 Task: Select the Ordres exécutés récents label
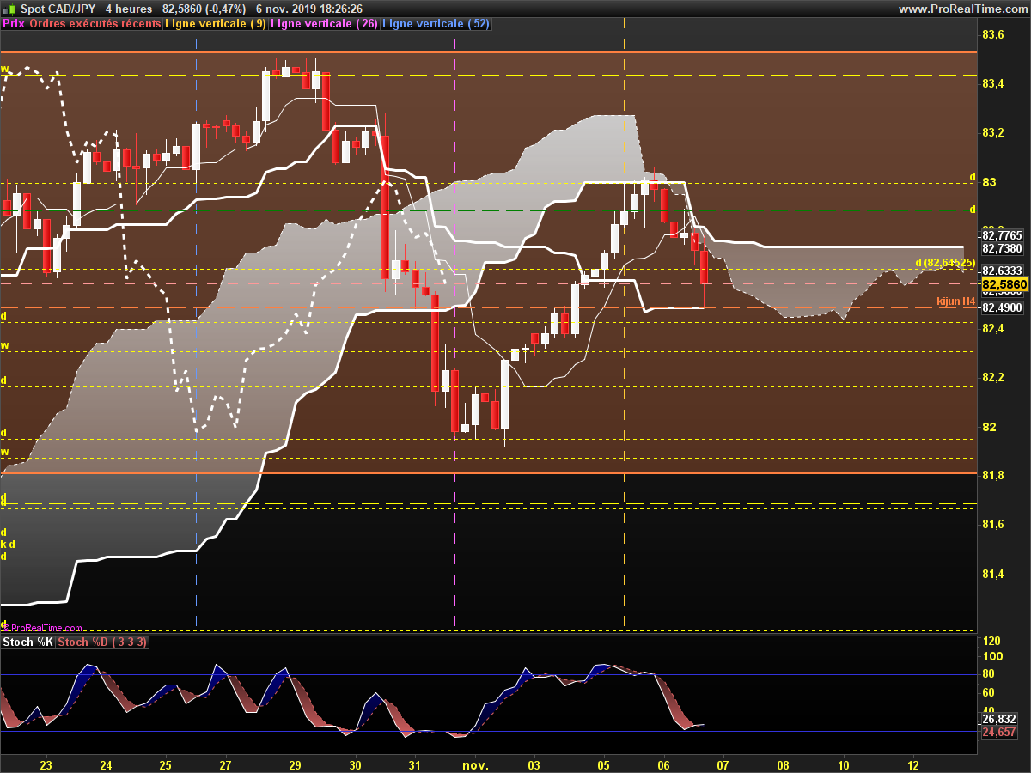[x=95, y=24]
